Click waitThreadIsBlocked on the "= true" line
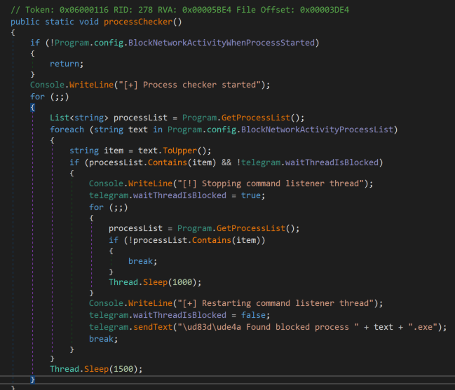This screenshot has height=390, width=455. (x=182, y=195)
